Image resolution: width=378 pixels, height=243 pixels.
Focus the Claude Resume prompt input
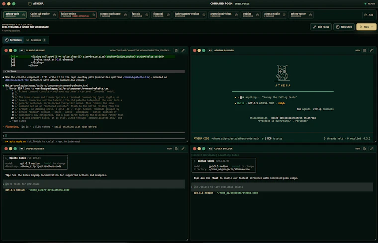pyautogui.click(x=94, y=136)
